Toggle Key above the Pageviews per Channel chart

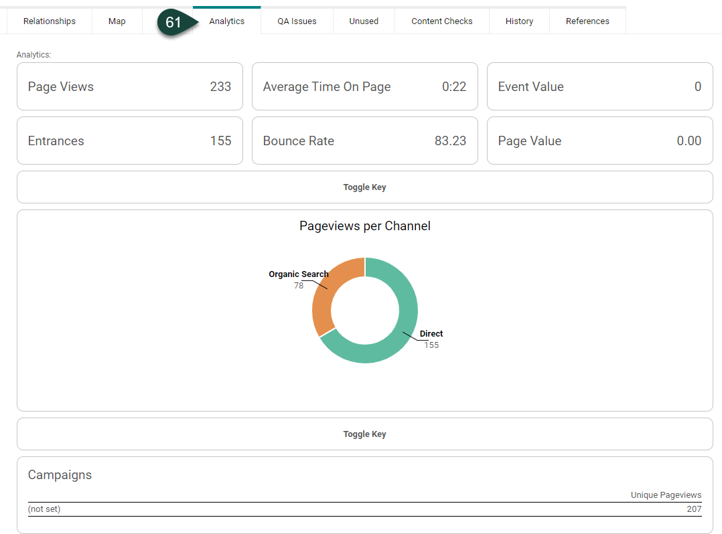[364, 187]
